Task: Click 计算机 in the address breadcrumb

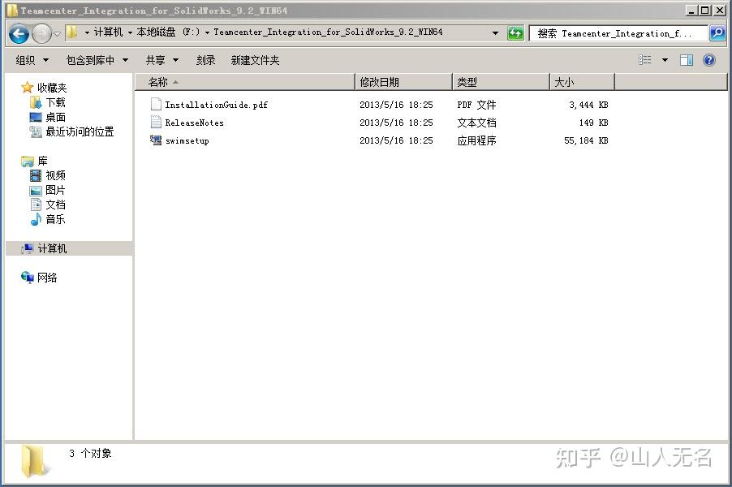Action: point(108,32)
